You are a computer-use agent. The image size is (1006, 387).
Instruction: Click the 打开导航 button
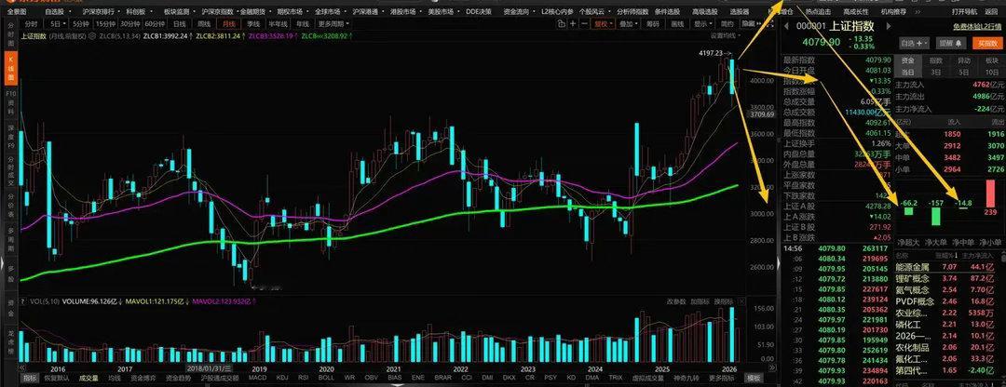tap(964, 11)
